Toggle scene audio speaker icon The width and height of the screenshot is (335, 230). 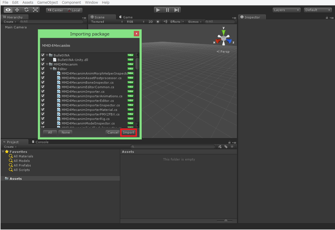pyautogui.click(x=165, y=22)
